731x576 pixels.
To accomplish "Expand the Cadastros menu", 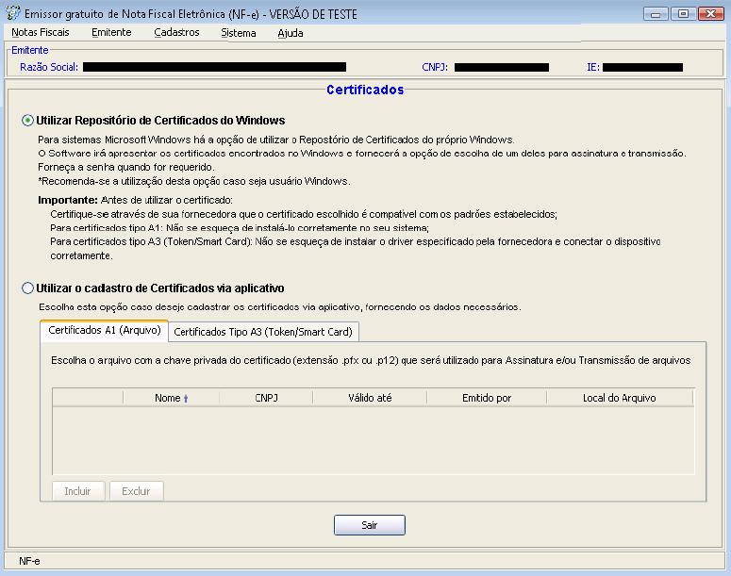I will coord(176,33).
